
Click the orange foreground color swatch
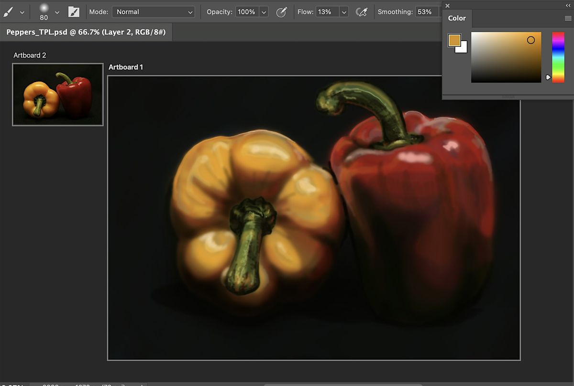453,41
